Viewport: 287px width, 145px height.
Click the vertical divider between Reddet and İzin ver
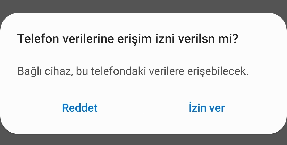coord(143,107)
